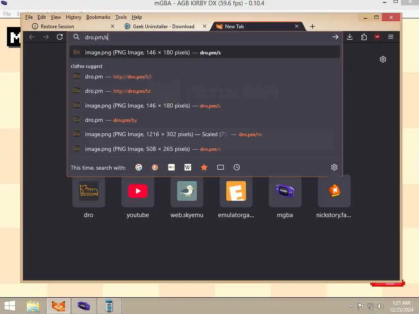
Task: Search with eBay this time
Action: [171, 167]
